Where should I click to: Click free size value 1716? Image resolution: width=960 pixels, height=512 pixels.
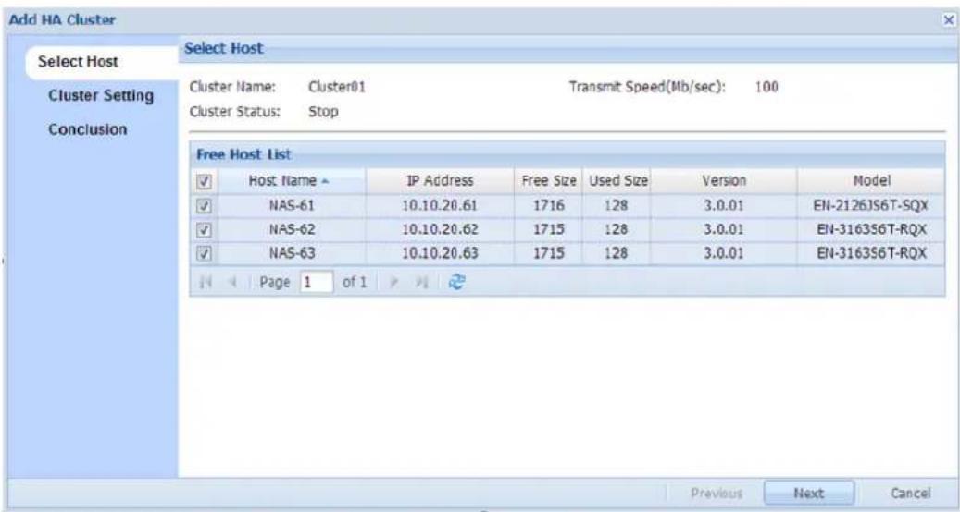click(549, 206)
